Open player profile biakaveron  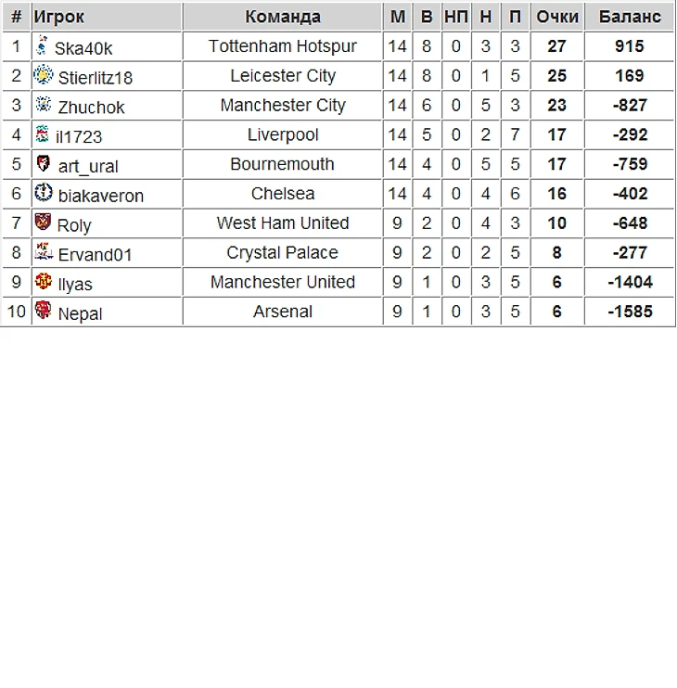pos(100,196)
